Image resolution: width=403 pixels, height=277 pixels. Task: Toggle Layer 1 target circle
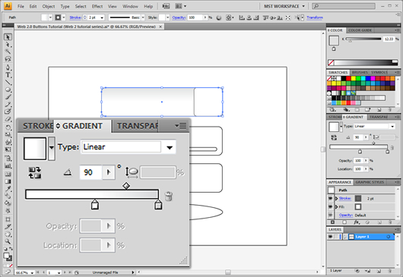tap(389, 237)
